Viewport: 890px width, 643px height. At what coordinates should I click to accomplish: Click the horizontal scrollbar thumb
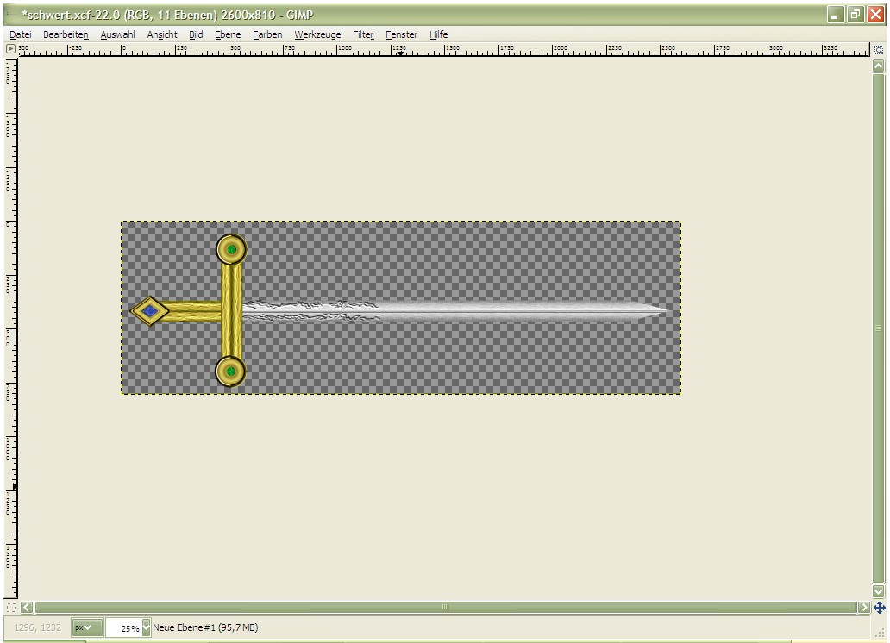coord(445,608)
